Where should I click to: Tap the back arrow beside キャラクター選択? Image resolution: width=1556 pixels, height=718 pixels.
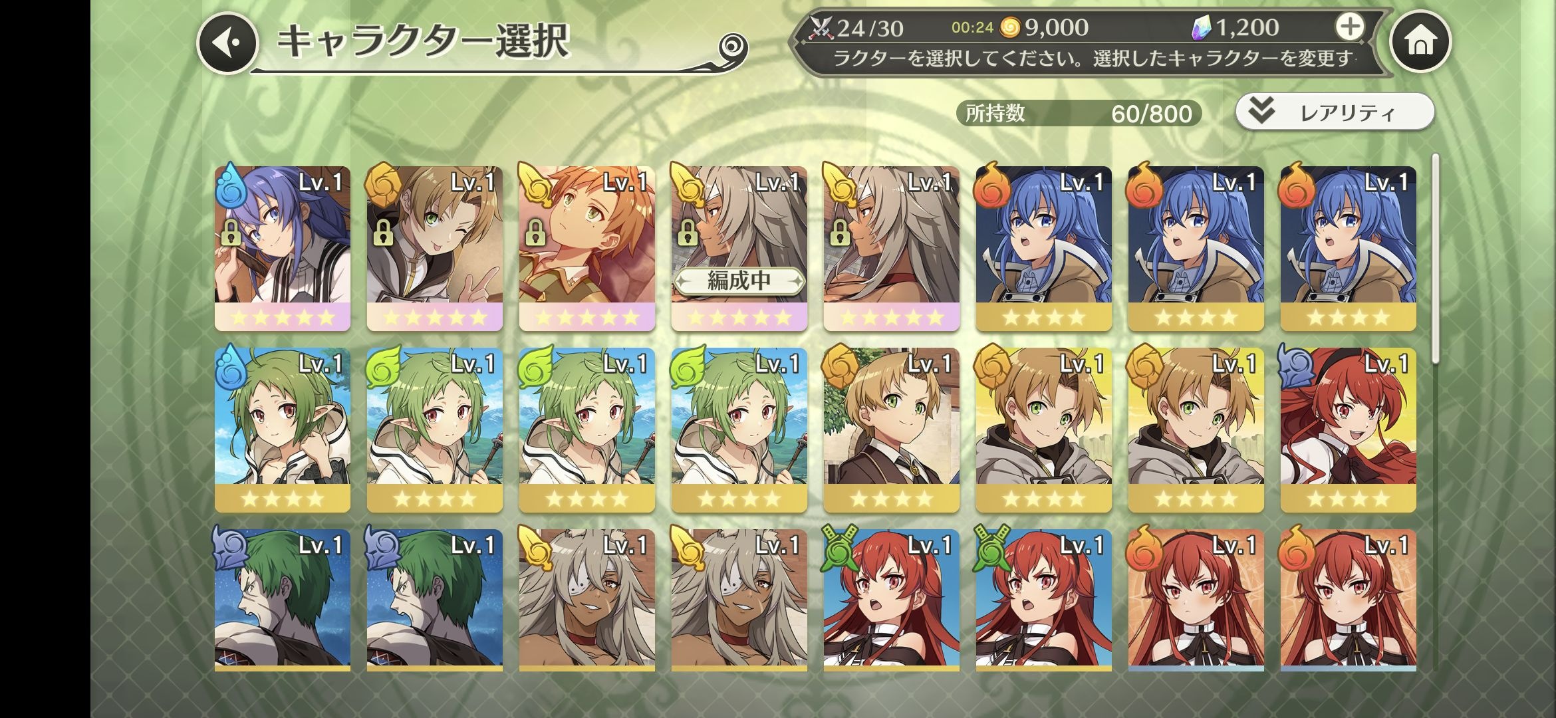point(227,43)
